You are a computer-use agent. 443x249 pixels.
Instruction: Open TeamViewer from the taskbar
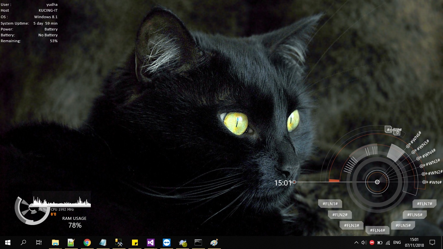166,242
